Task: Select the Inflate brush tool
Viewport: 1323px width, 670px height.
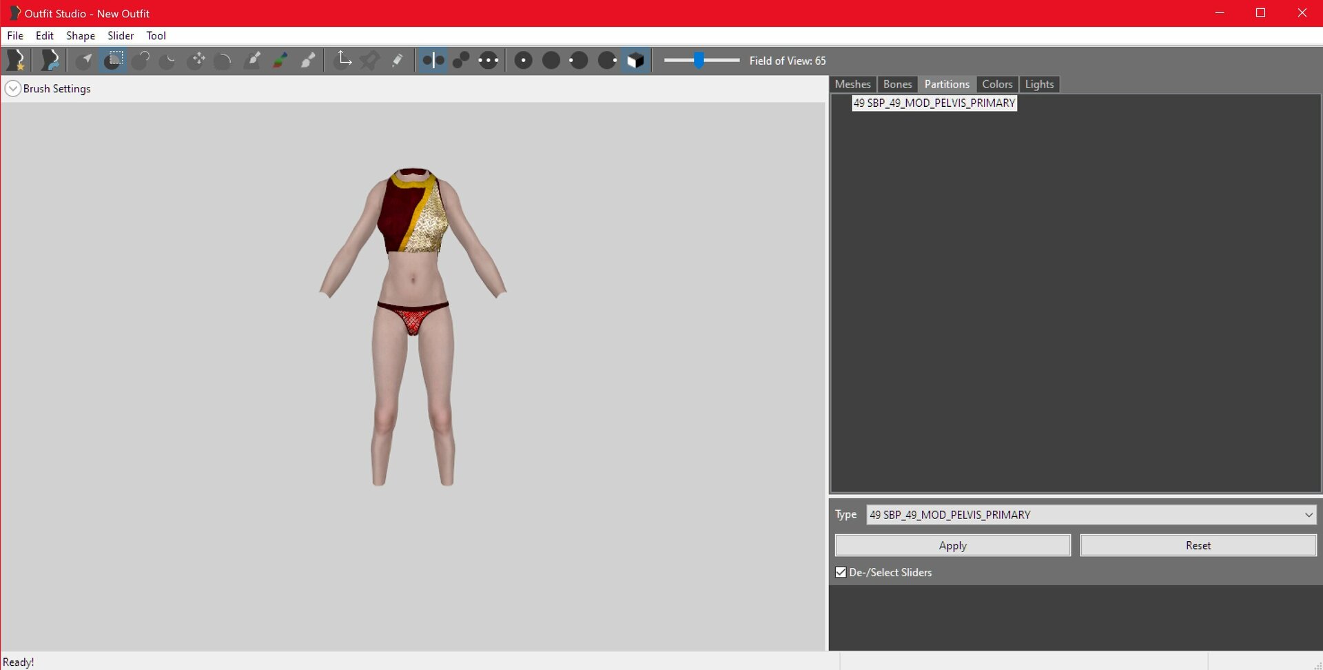Action: 141,61
